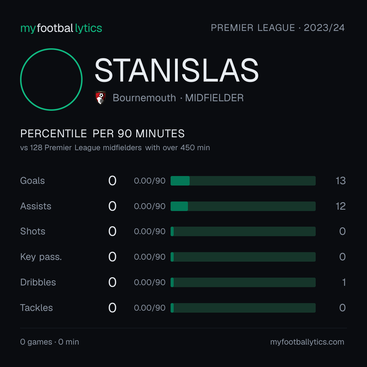This screenshot has height=367, width=367.
Task: Click the Dribbles percentile bar
Action: coord(243,282)
